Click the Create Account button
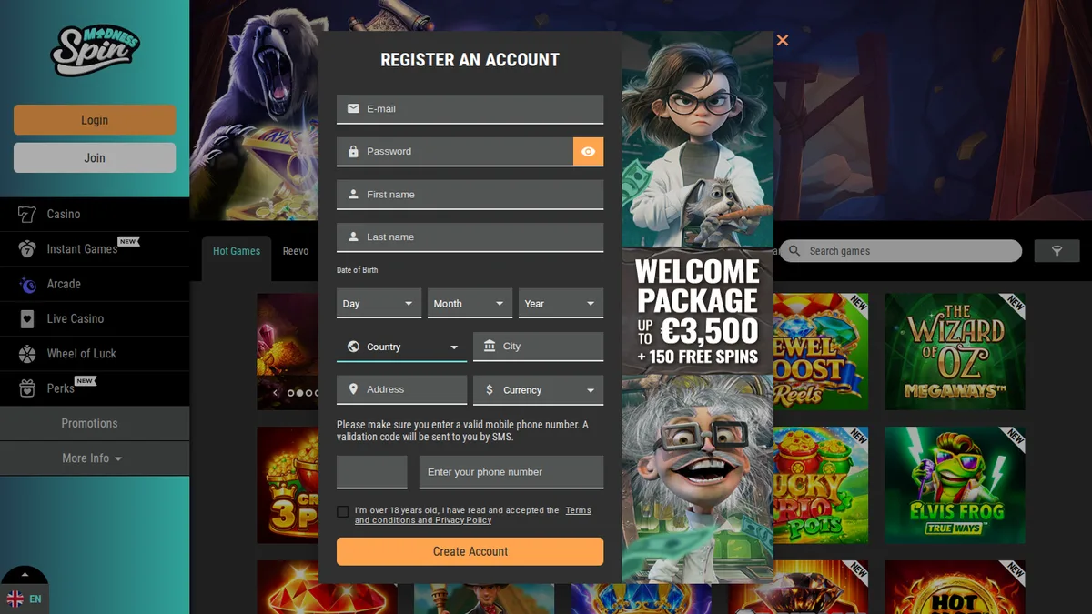1092x614 pixels. [x=470, y=551]
